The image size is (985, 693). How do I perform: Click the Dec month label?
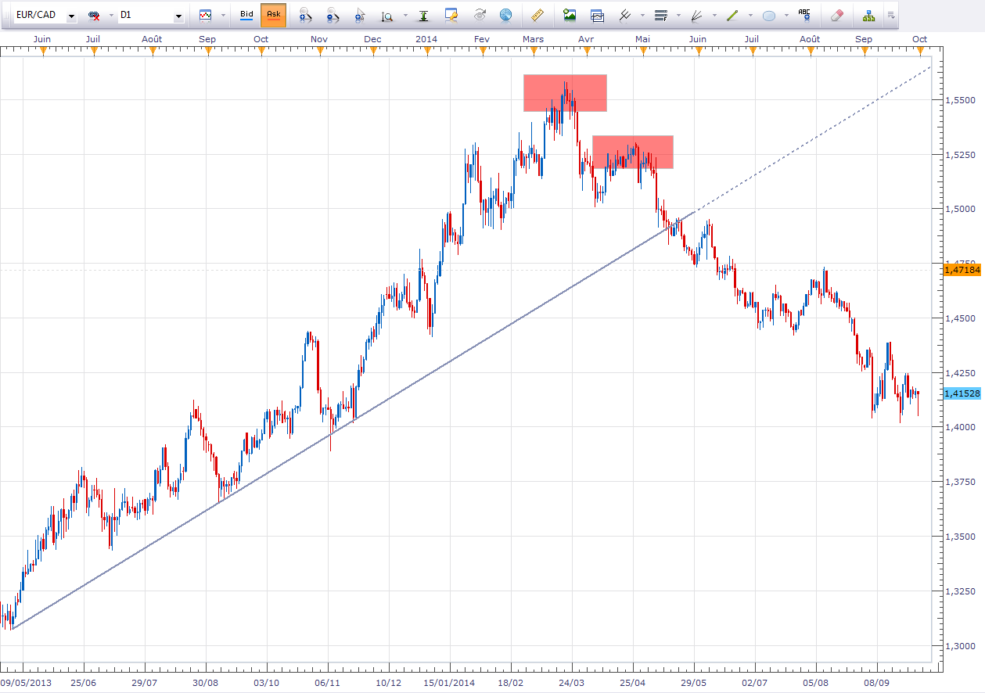[373, 39]
